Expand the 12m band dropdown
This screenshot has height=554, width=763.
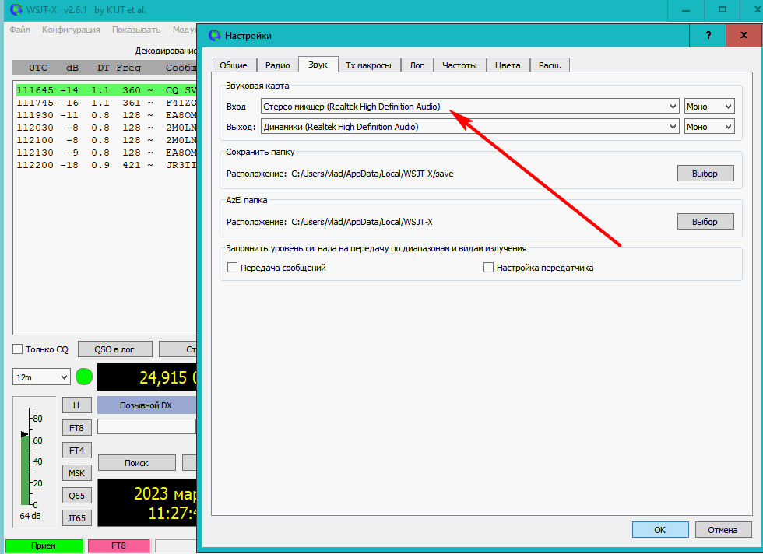click(41, 377)
